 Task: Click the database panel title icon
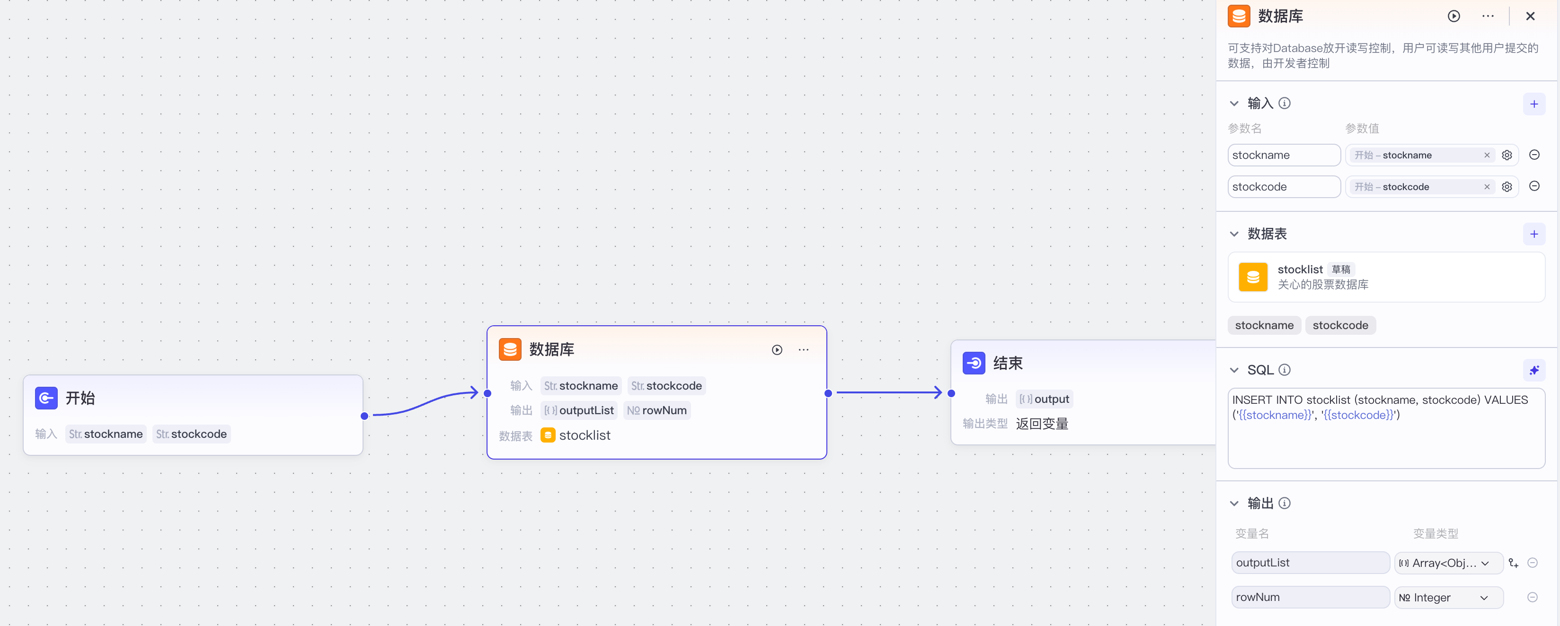coord(1239,17)
